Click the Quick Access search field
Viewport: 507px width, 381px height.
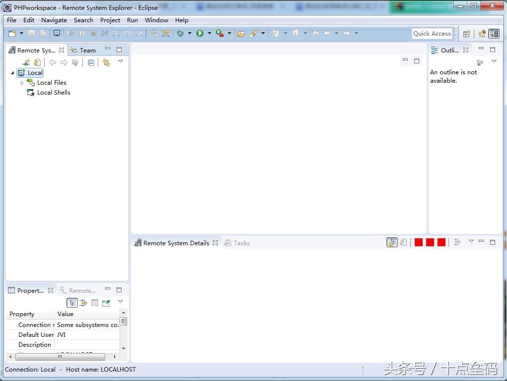point(432,33)
